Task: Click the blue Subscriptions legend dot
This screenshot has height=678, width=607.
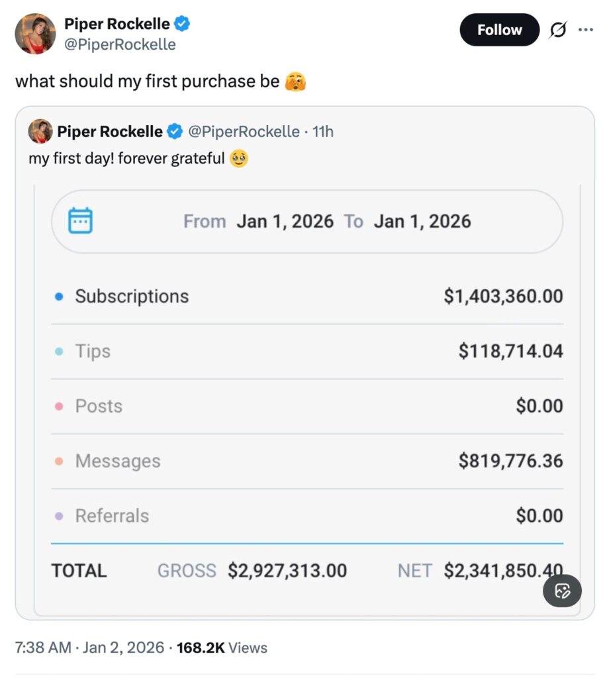Action: point(59,297)
